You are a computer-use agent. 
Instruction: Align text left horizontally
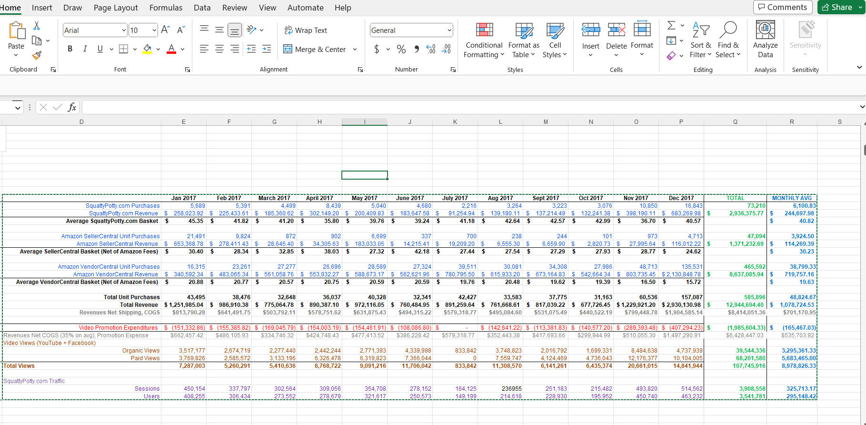(204, 49)
